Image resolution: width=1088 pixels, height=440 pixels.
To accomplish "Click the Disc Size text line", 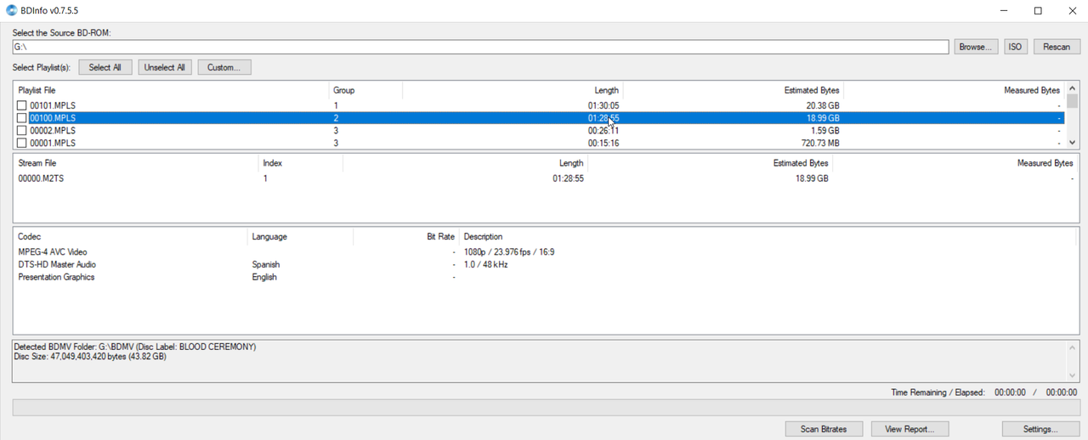I will point(90,357).
